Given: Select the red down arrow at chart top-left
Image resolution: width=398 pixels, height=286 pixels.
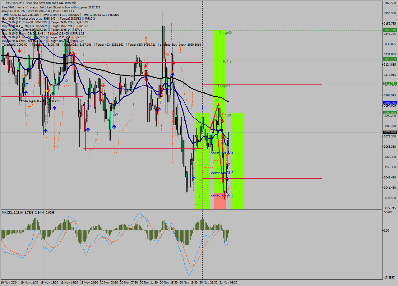Looking at the screenshot, I should [19, 51].
